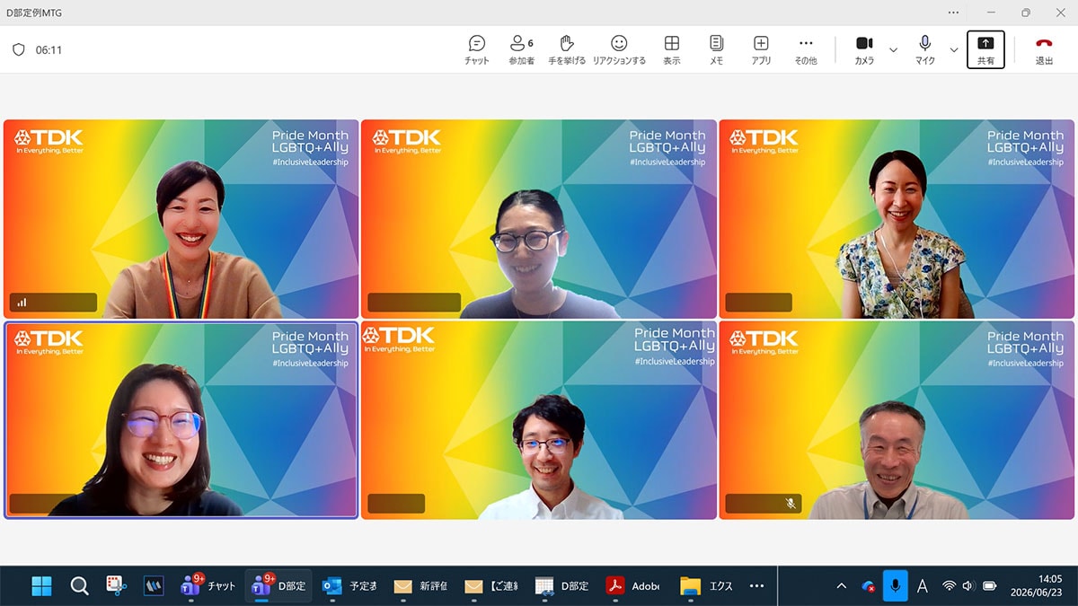The height and width of the screenshot is (606, 1078).
Task: Open the Snipping Tool in the taskbar
Action: click(116, 586)
